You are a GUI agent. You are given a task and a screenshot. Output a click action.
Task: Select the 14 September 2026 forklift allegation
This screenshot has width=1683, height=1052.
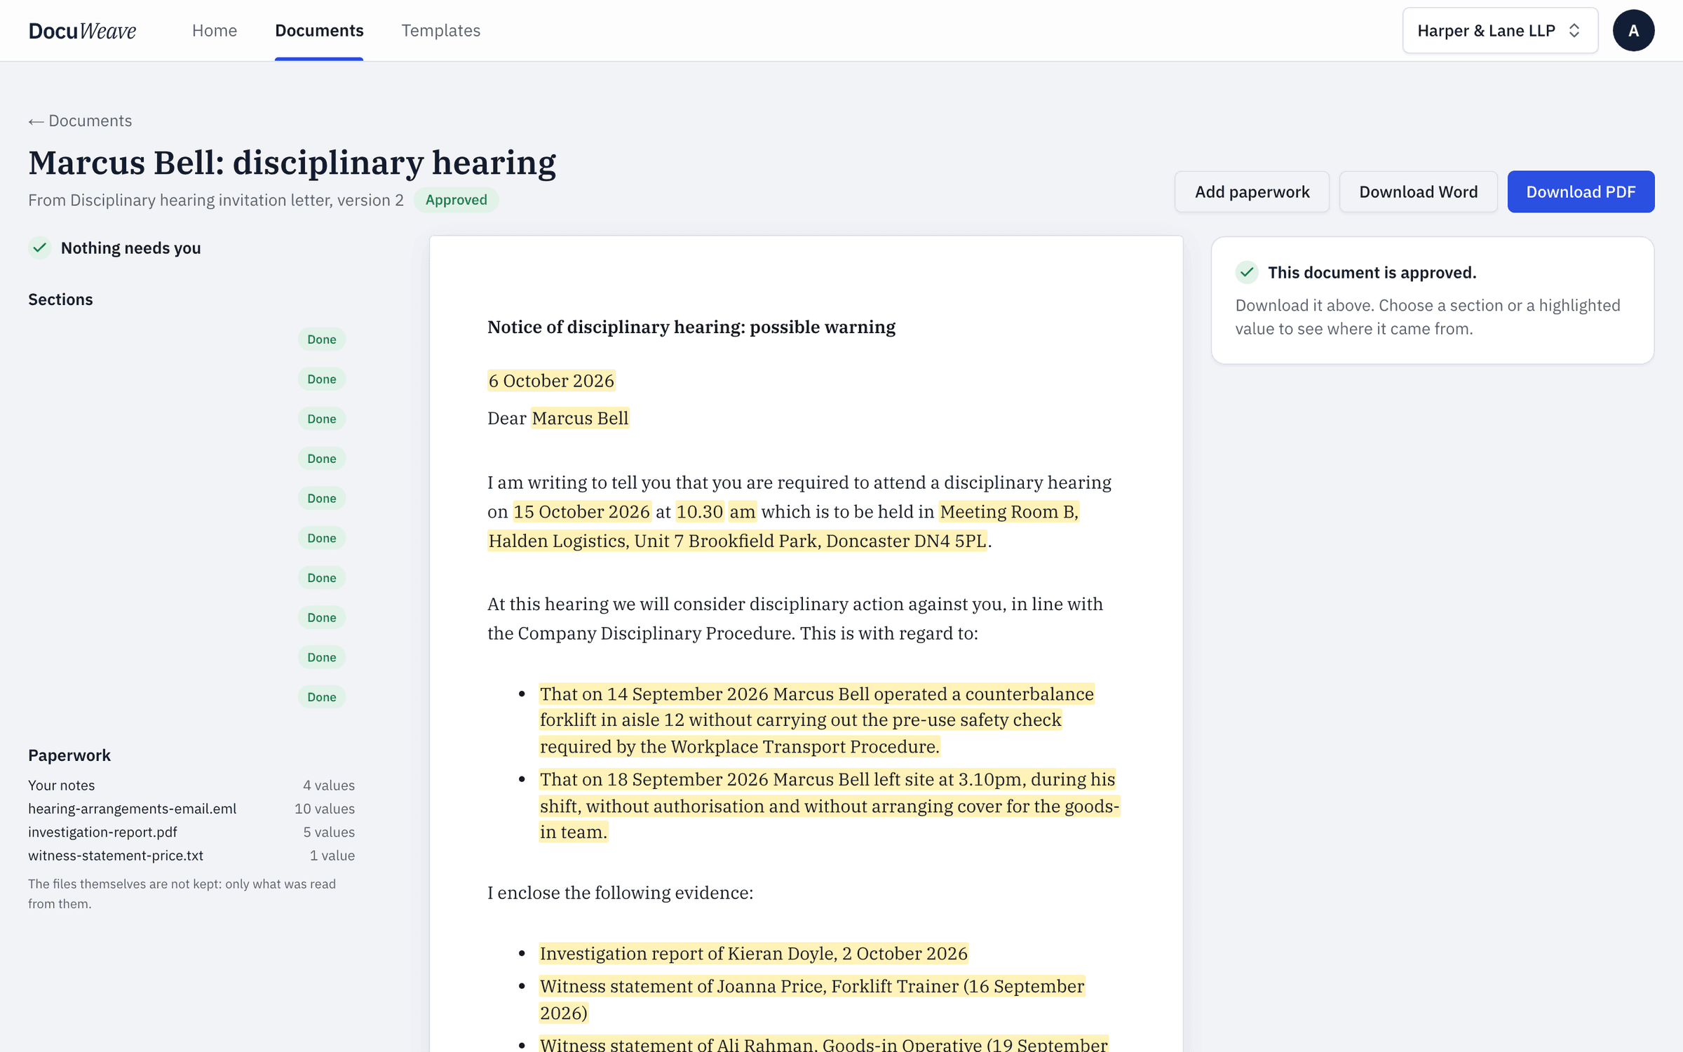(x=816, y=720)
